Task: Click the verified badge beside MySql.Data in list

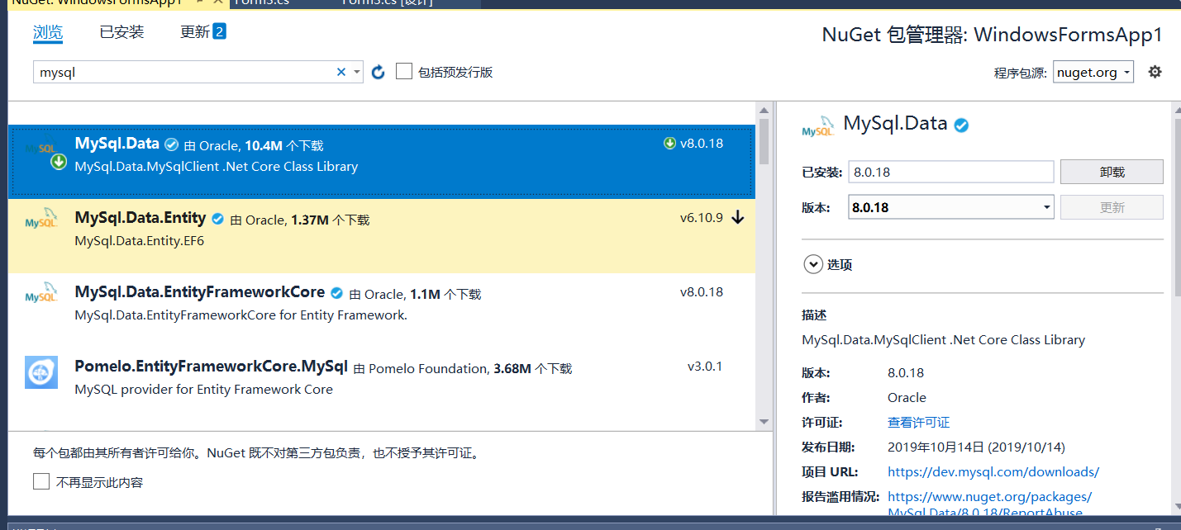Action: click(171, 144)
